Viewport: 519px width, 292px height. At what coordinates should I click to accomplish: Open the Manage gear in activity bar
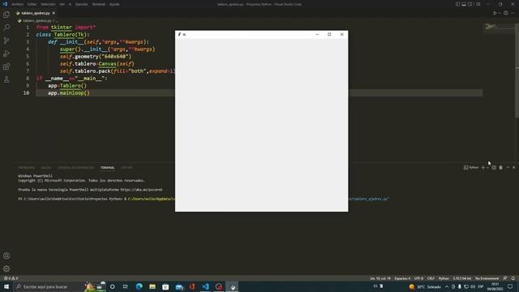coord(6,268)
